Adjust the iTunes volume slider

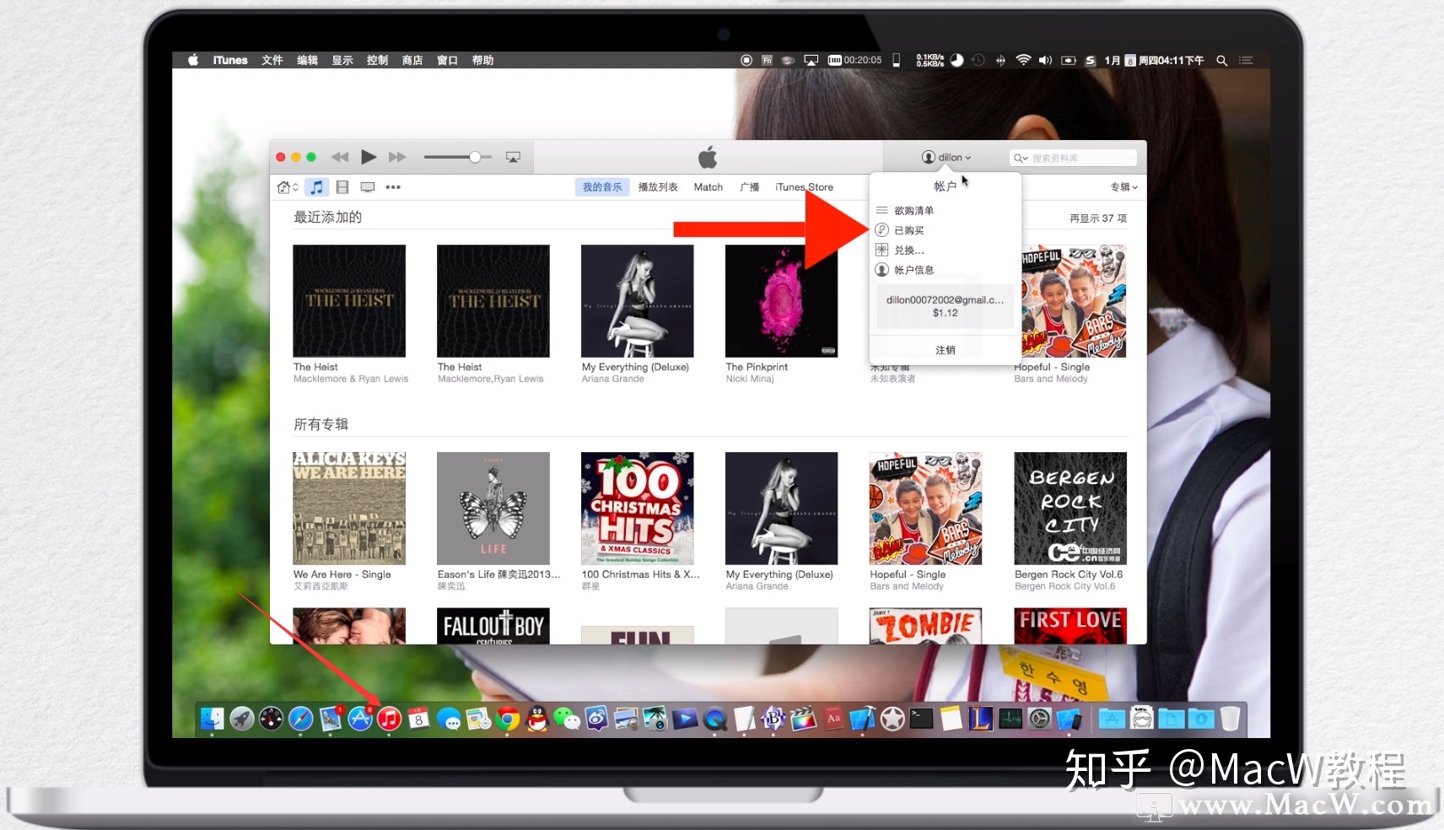pos(456,157)
